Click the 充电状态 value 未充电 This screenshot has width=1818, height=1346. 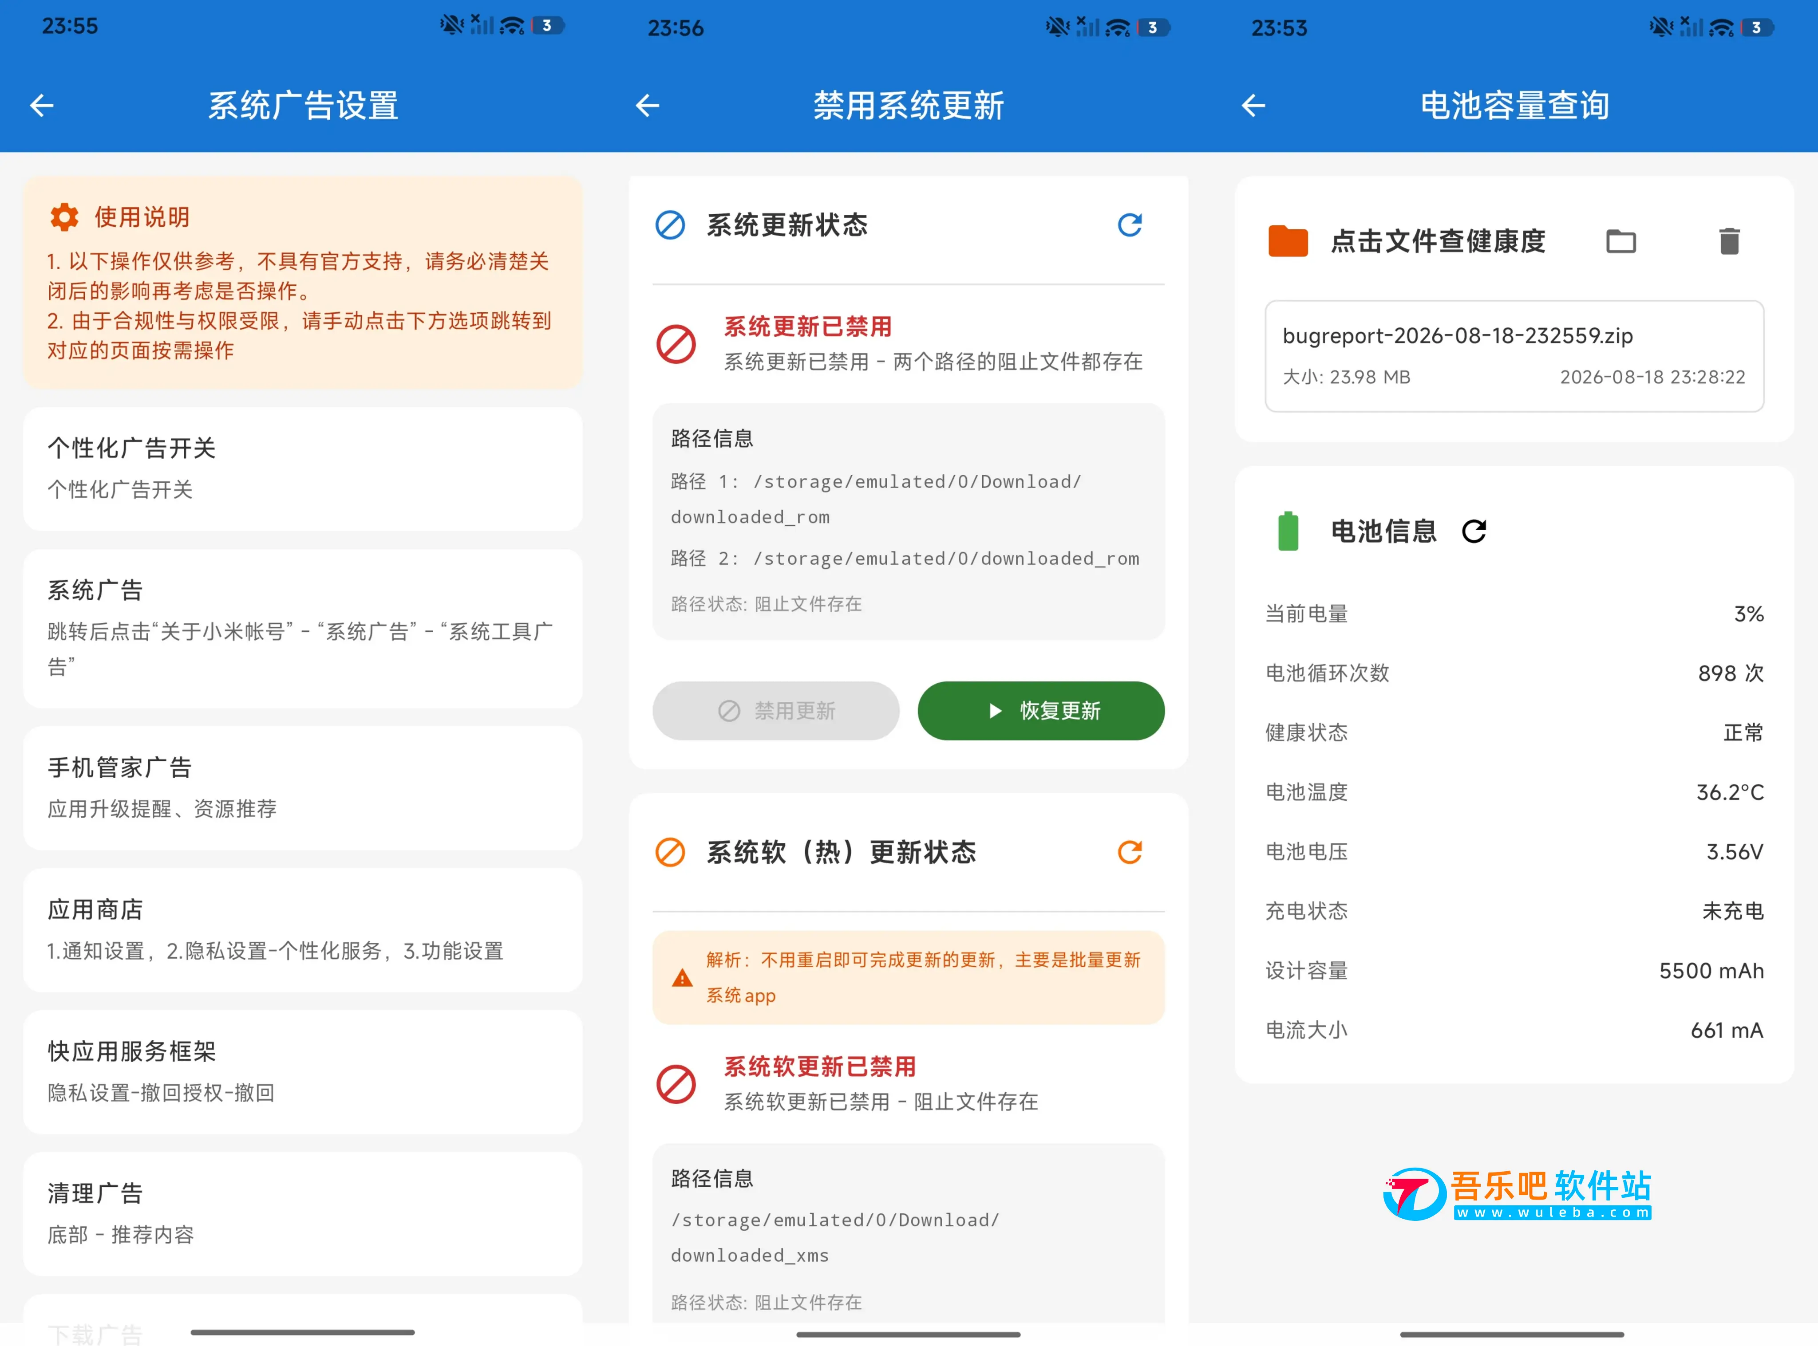pos(1732,911)
